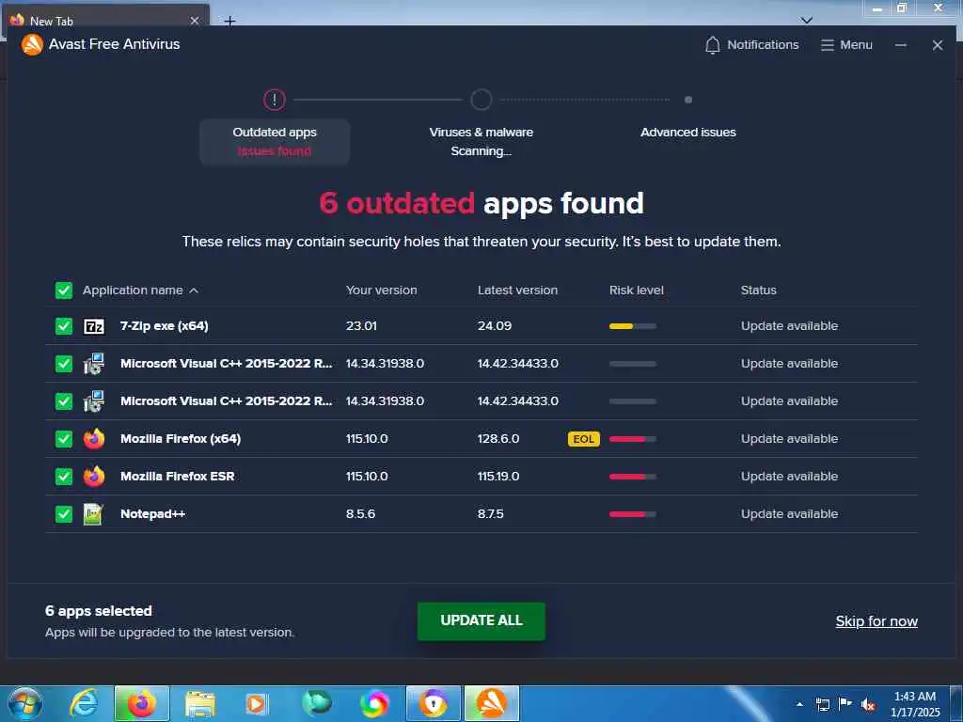963x722 pixels.
Task: Click Notepad++ red risk level bar
Action: tap(633, 514)
